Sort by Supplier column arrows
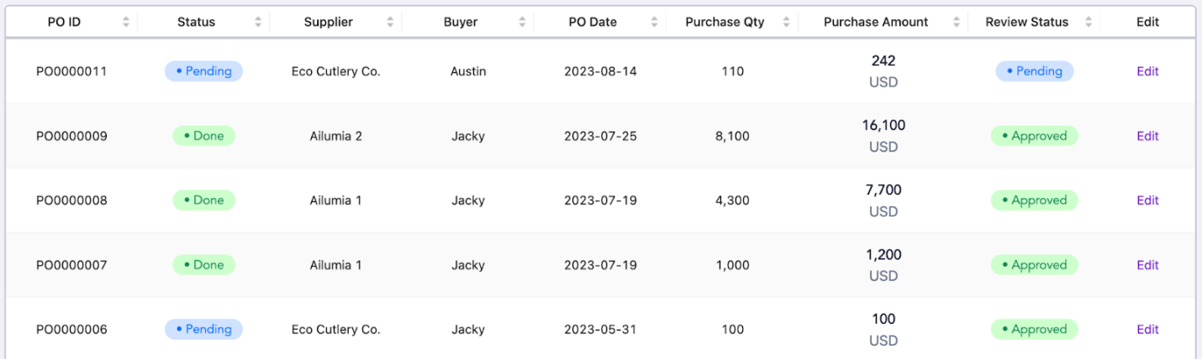This screenshot has height=359, width=1202. (390, 23)
